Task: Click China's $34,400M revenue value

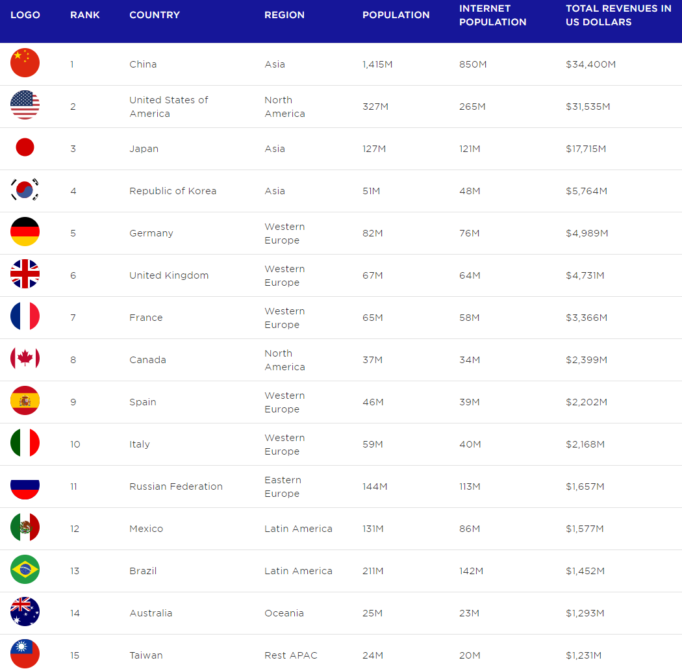Action: click(590, 64)
